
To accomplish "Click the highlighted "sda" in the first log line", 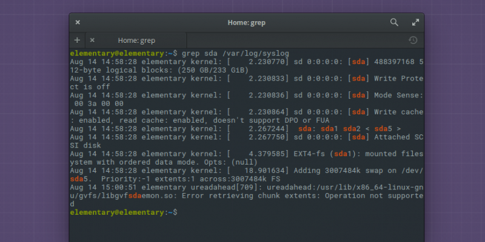I will pyautogui.click(x=358, y=62).
